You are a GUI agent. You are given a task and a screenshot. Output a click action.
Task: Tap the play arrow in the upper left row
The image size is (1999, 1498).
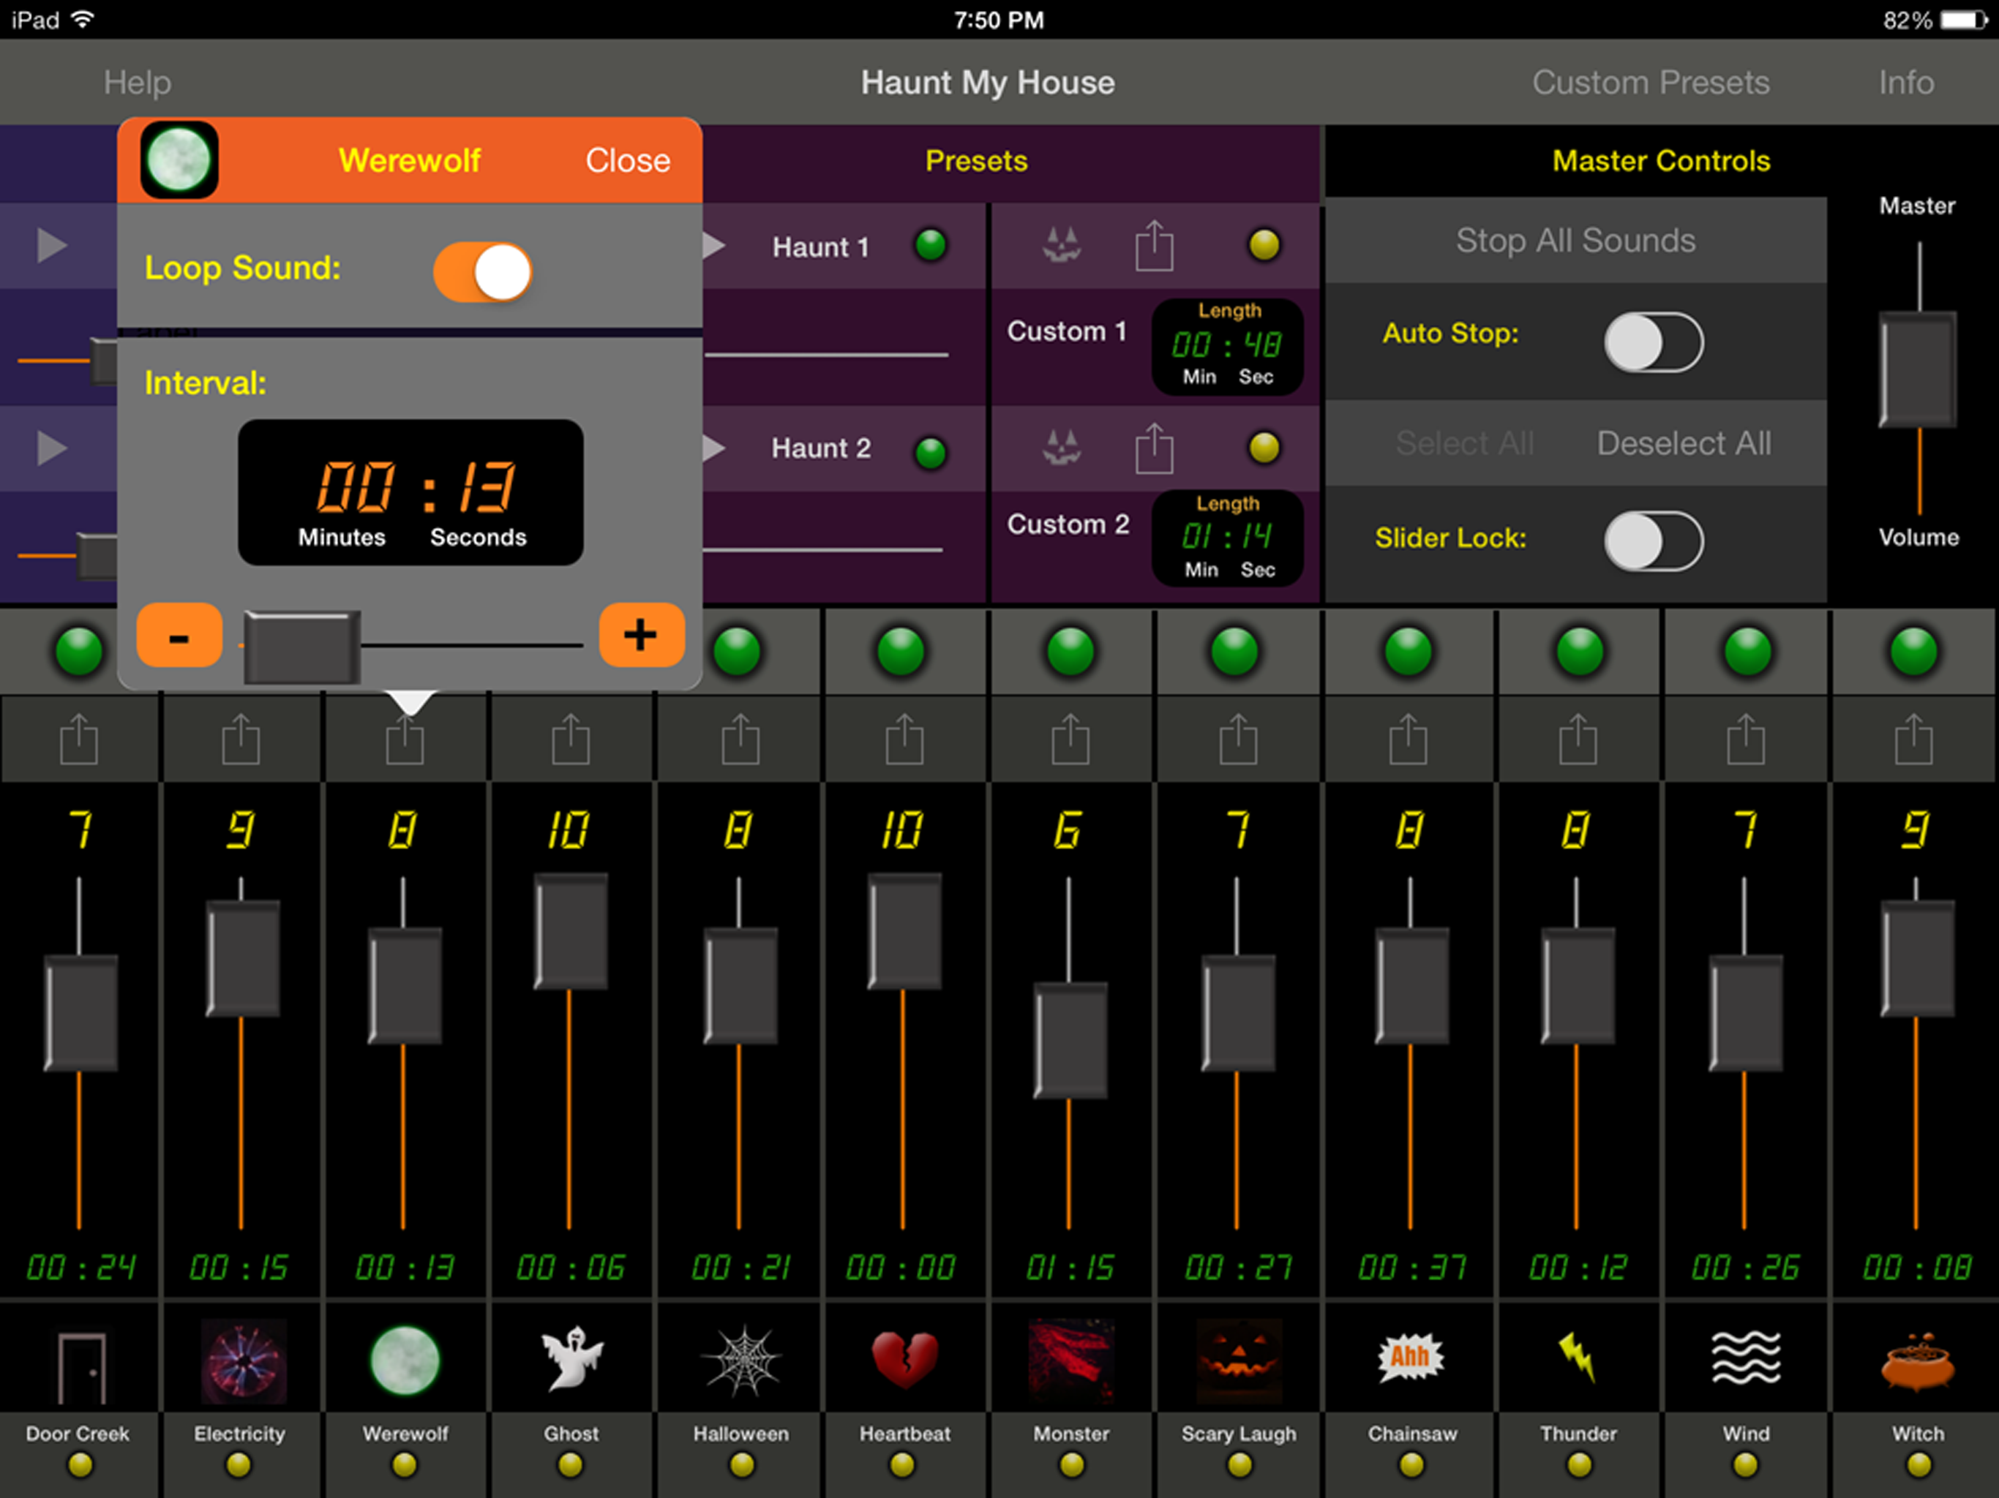pos(51,245)
